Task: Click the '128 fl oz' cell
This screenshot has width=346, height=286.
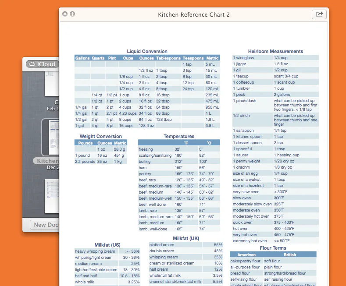Action: coord(146,126)
